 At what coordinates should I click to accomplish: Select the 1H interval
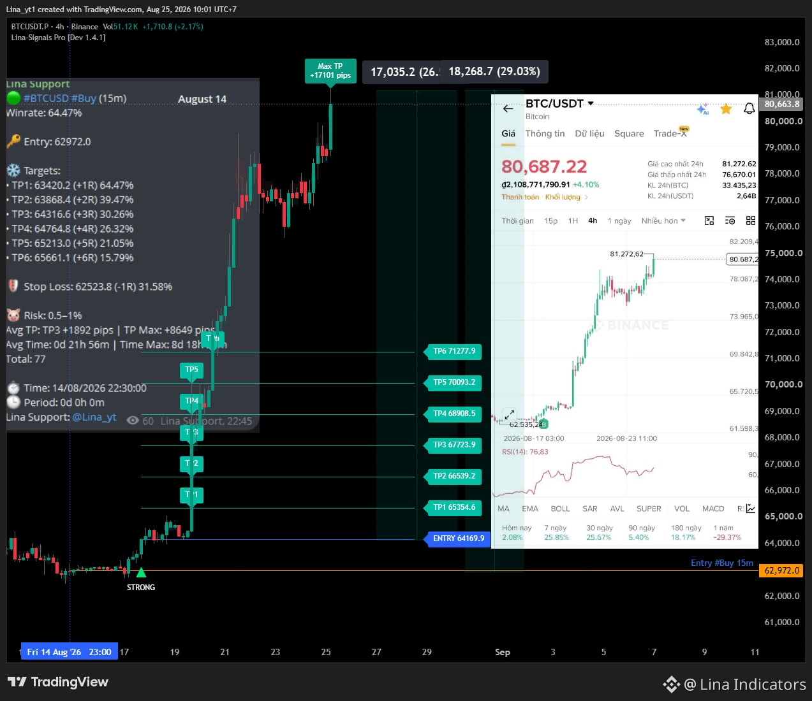click(573, 220)
